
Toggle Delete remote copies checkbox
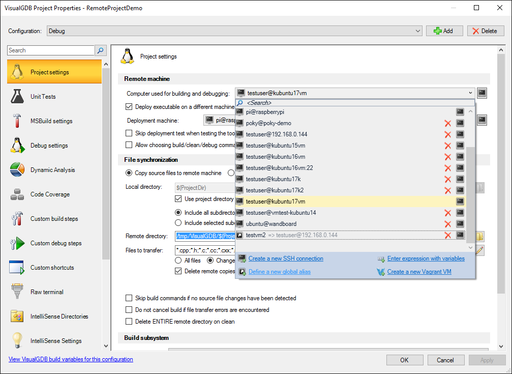[x=178, y=271]
